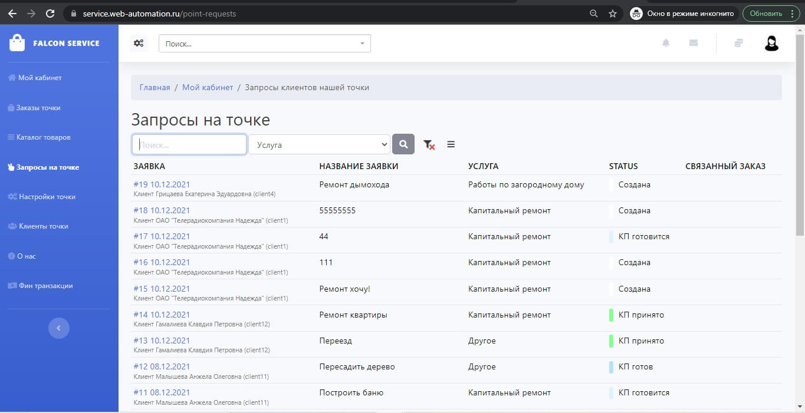Click the Ремонт хочу! request name
Screen dimensions: 805x413
(345, 289)
